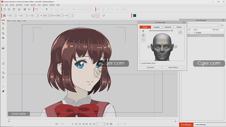Click the reset rotation icon in Face Key Editor
Image resolution: width=226 pixels, height=127 pixels.
[x=143, y=40]
